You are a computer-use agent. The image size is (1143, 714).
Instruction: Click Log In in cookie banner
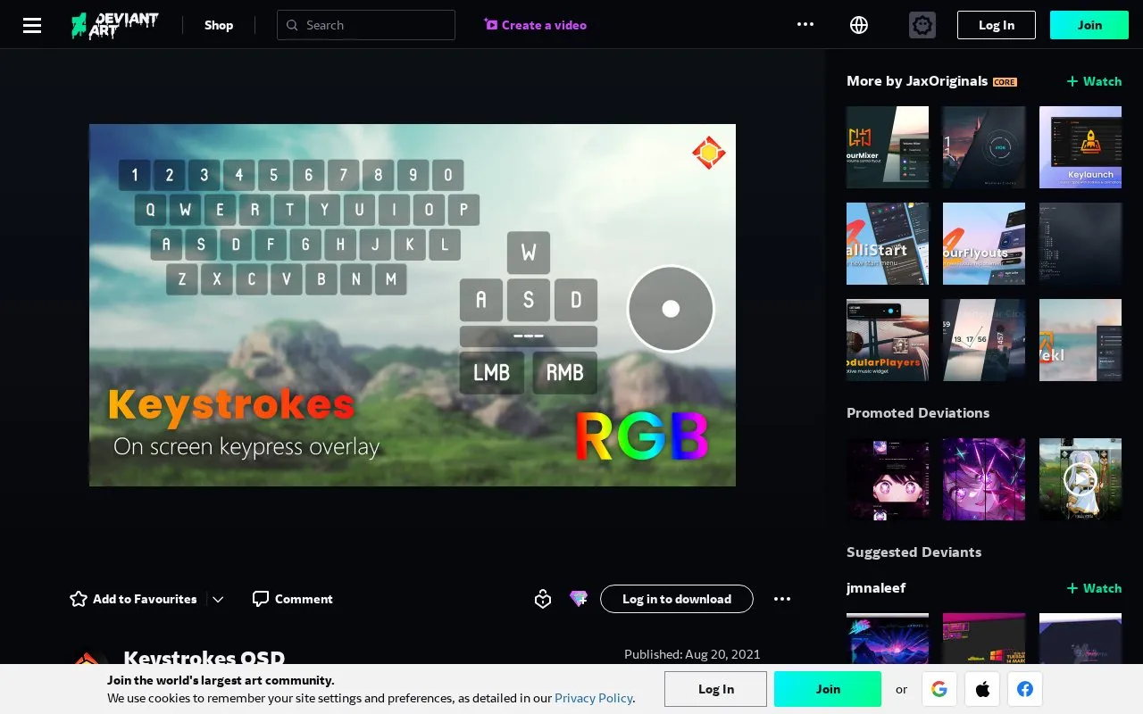(716, 689)
